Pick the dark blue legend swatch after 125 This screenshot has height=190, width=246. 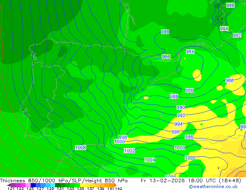pyautogui.click(x=33, y=185)
